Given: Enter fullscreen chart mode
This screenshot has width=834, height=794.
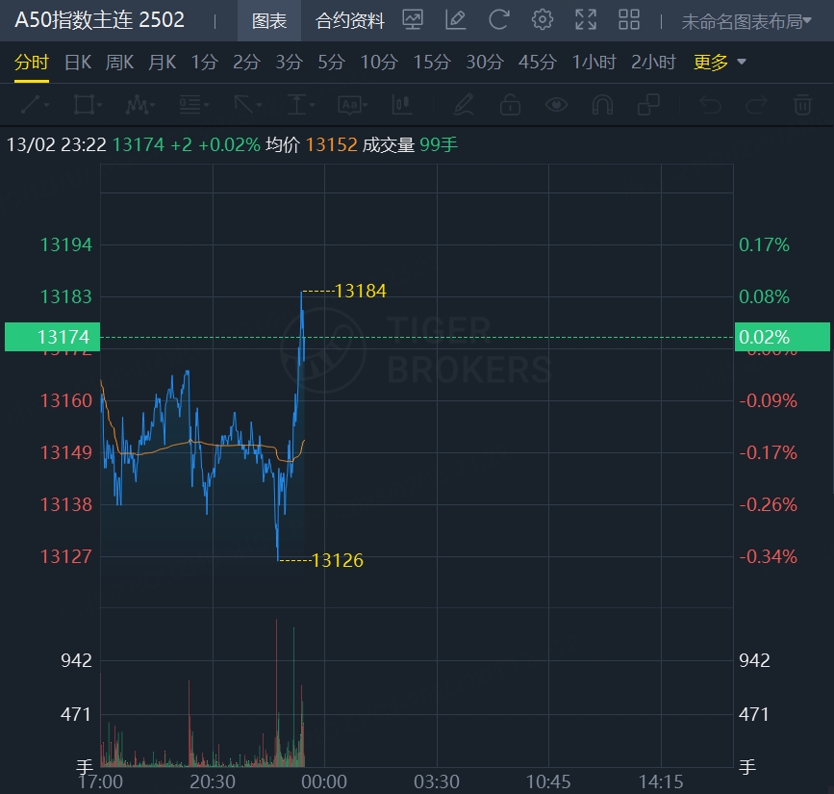Looking at the screenshot, I should [x=585, y=20].
